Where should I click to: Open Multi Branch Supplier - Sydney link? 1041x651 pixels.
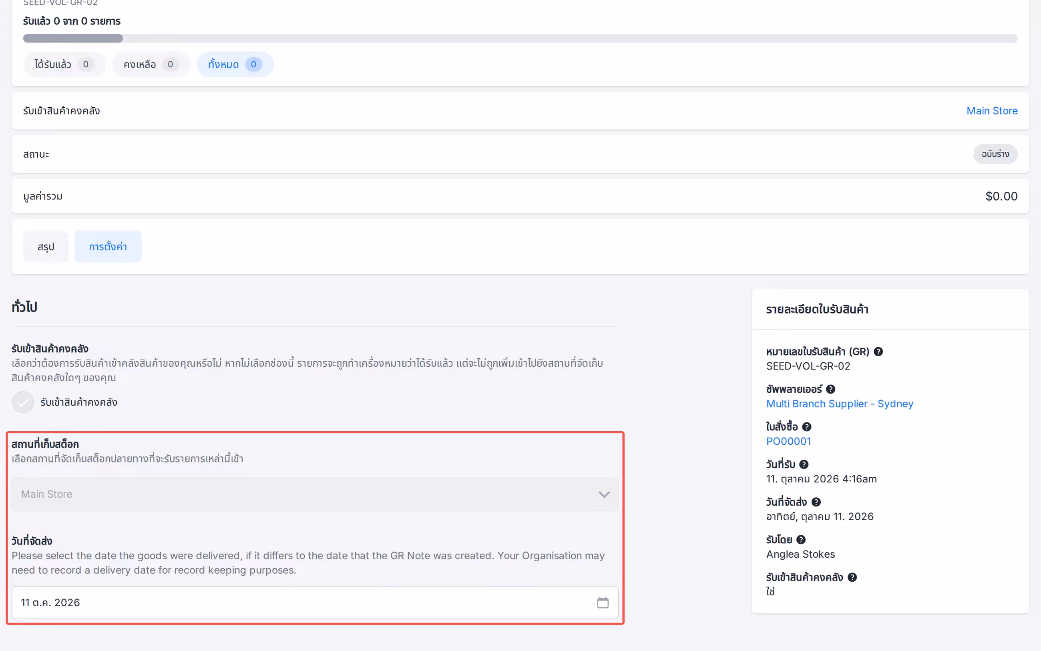pos(840,404)
